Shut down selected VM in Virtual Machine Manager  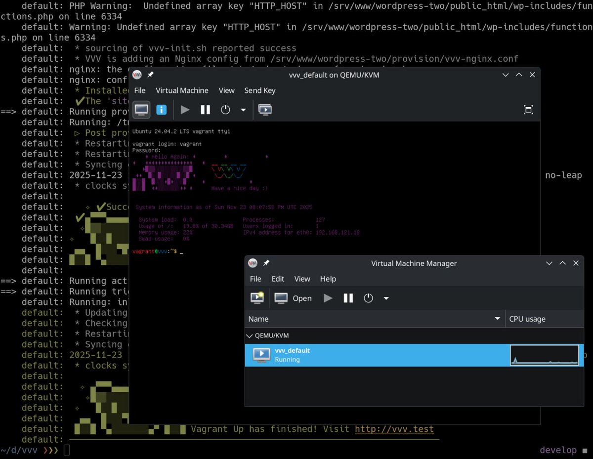(x=368, y=298)
